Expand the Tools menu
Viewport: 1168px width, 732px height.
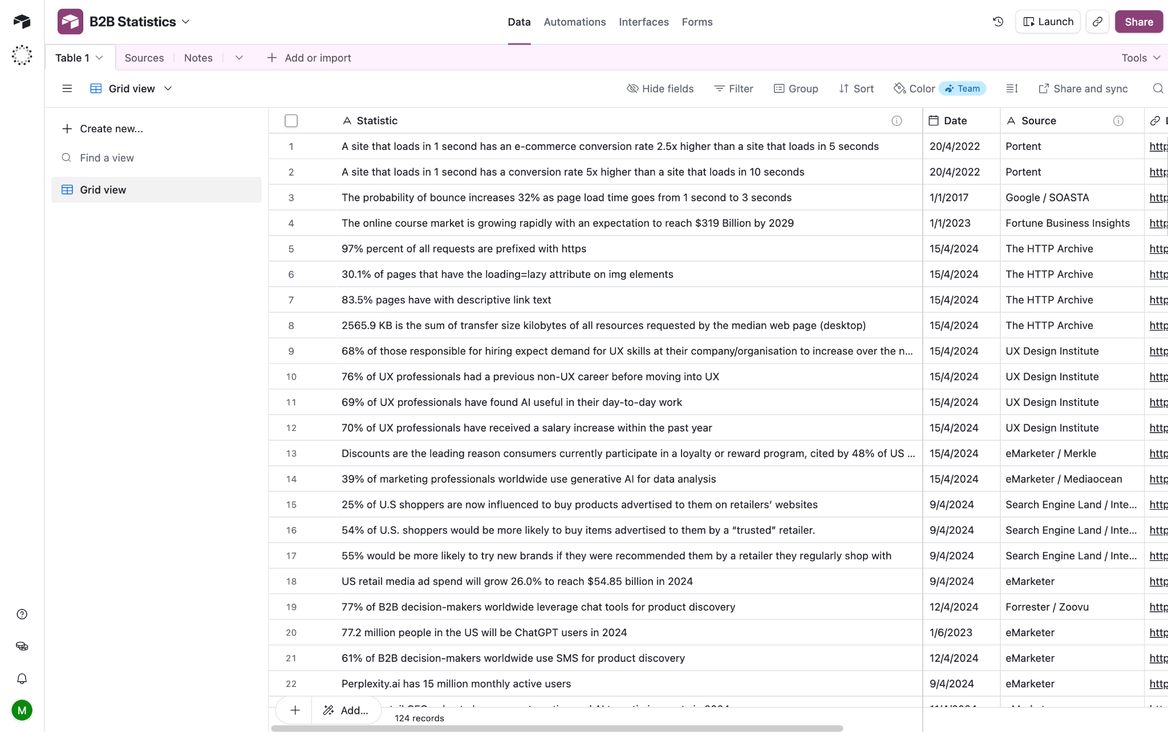point(1141,58)
